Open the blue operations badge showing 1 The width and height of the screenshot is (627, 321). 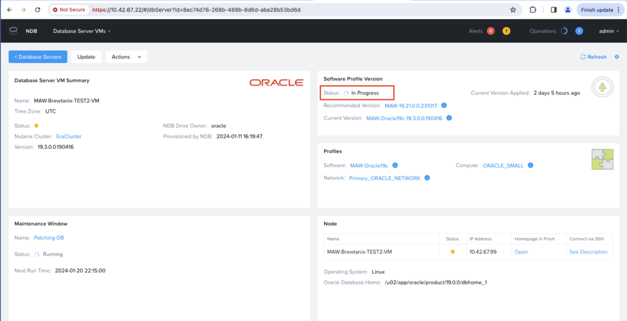(x=579, y=31)
